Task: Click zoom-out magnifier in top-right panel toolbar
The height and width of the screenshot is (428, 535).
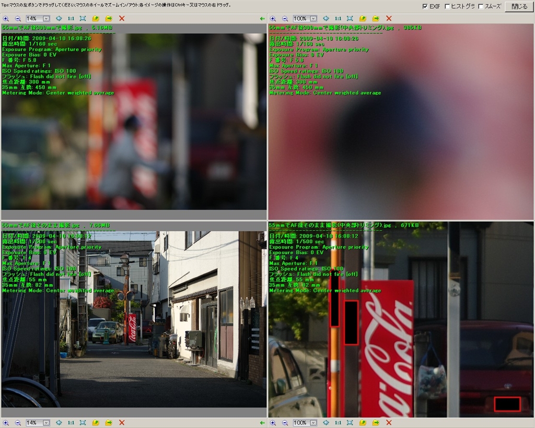Action: point(285,18)
